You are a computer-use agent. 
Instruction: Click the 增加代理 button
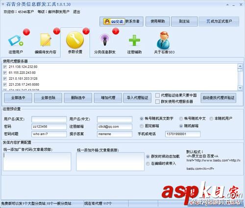click(x=108, y=98)
